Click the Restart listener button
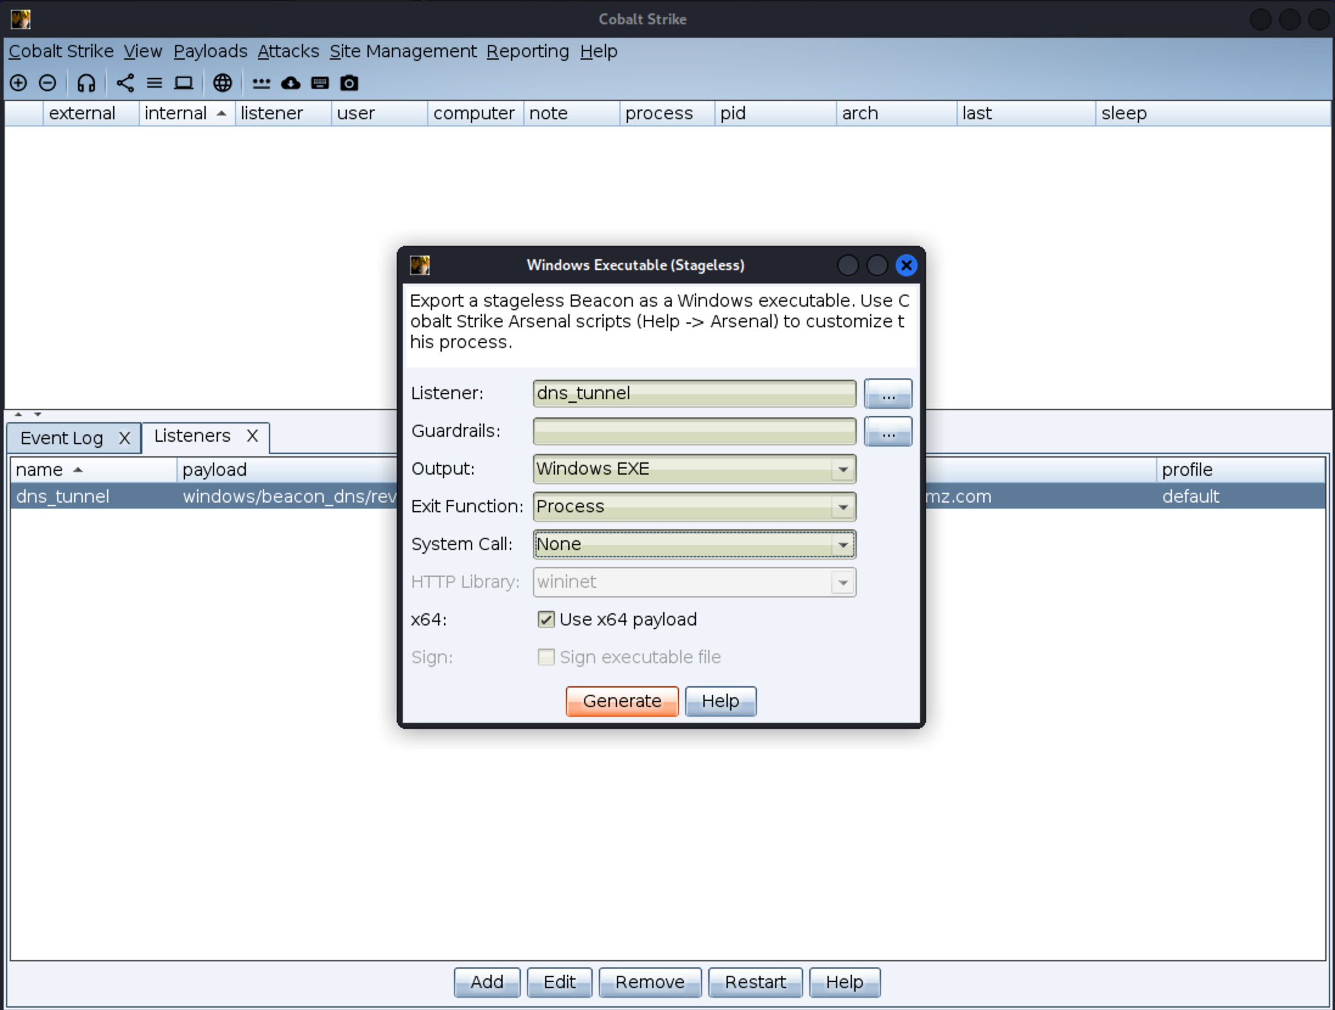Image resolution: width=1335 pixels, height=1010 pixels. 755,982
